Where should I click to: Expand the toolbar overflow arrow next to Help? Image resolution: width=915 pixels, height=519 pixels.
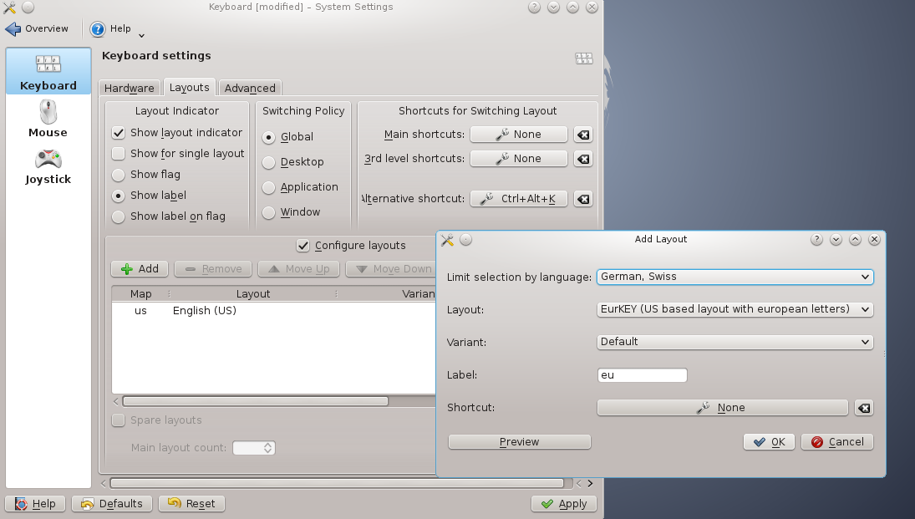142,36
